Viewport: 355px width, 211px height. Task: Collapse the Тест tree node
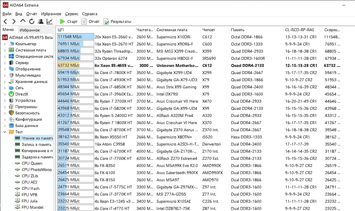5,132
